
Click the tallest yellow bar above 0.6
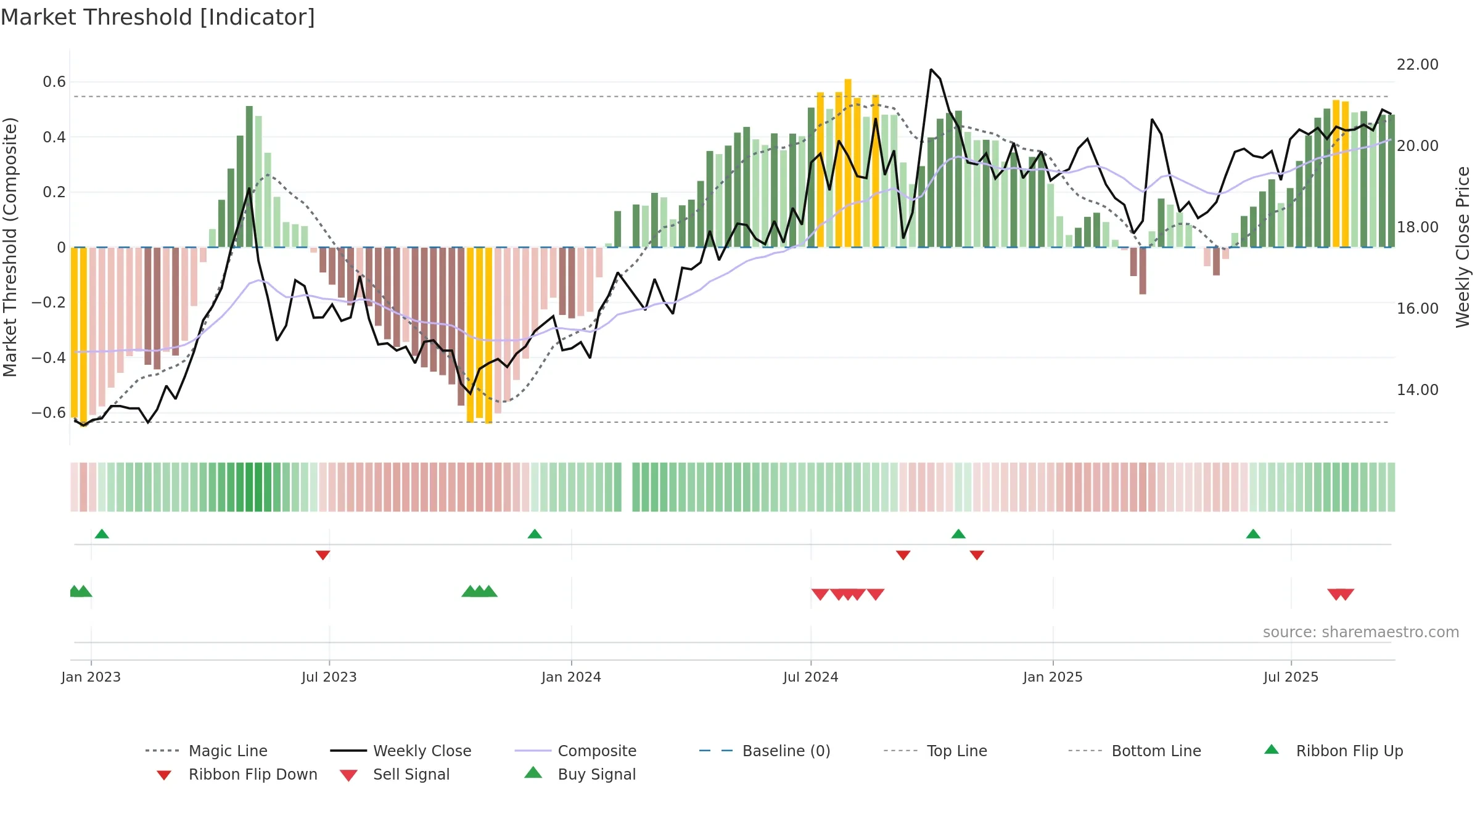coord(848,163)
